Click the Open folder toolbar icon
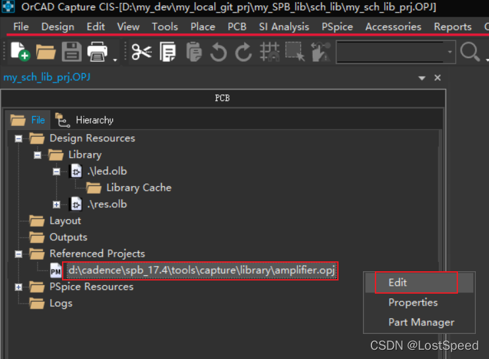This screenshot has height=359, width=489. pos(46,51)
